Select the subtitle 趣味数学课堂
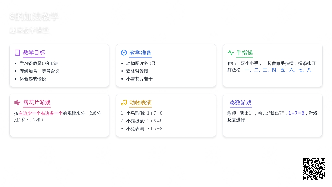This screenshot has width=332, height=187. 29,30
